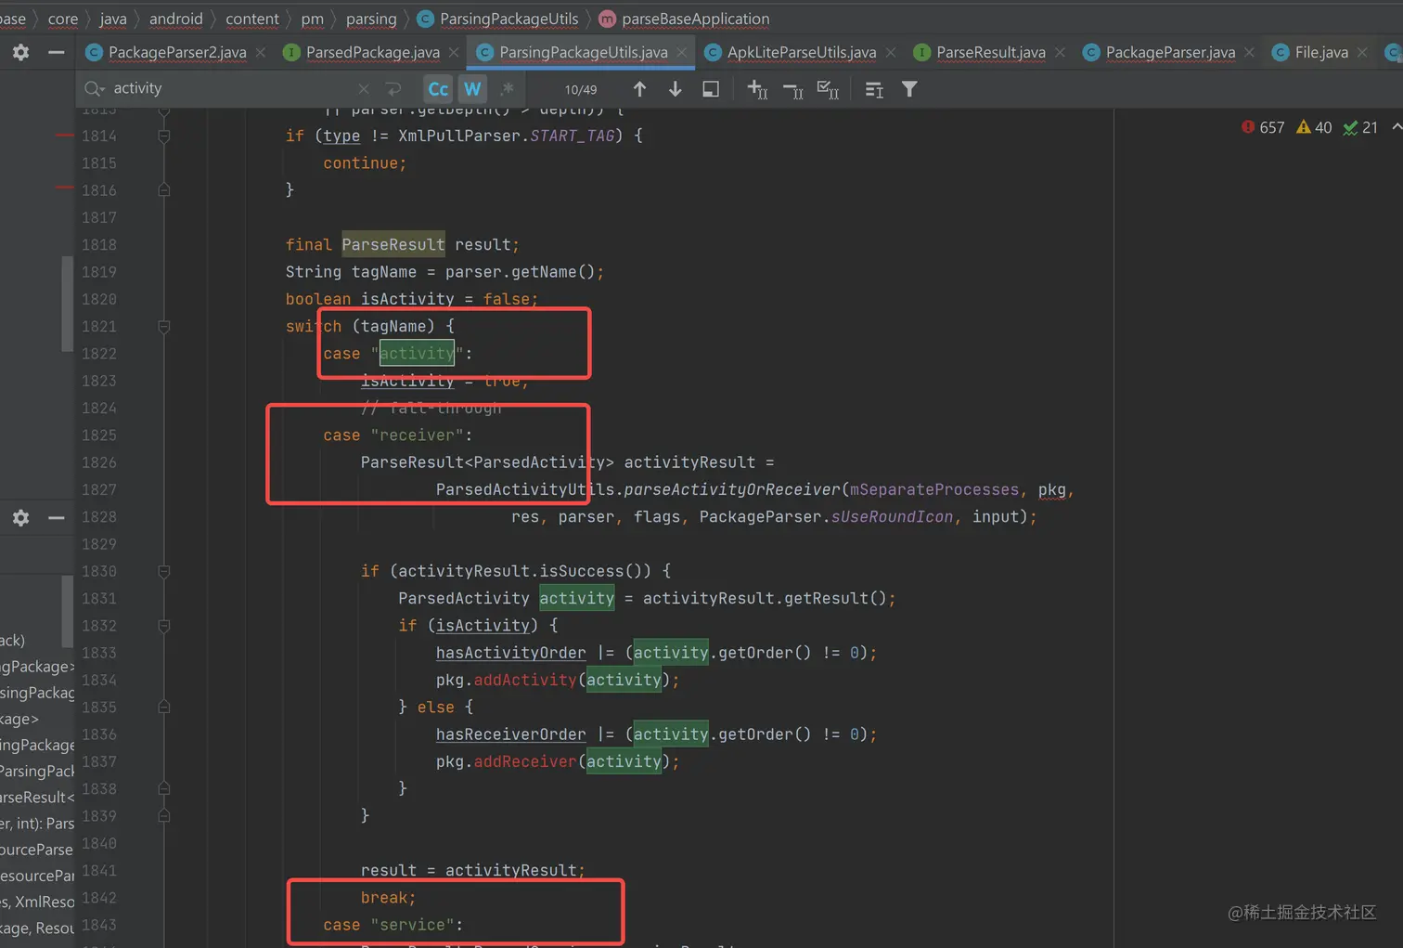Click 'addReceiver' in the code

click(524, 762)
